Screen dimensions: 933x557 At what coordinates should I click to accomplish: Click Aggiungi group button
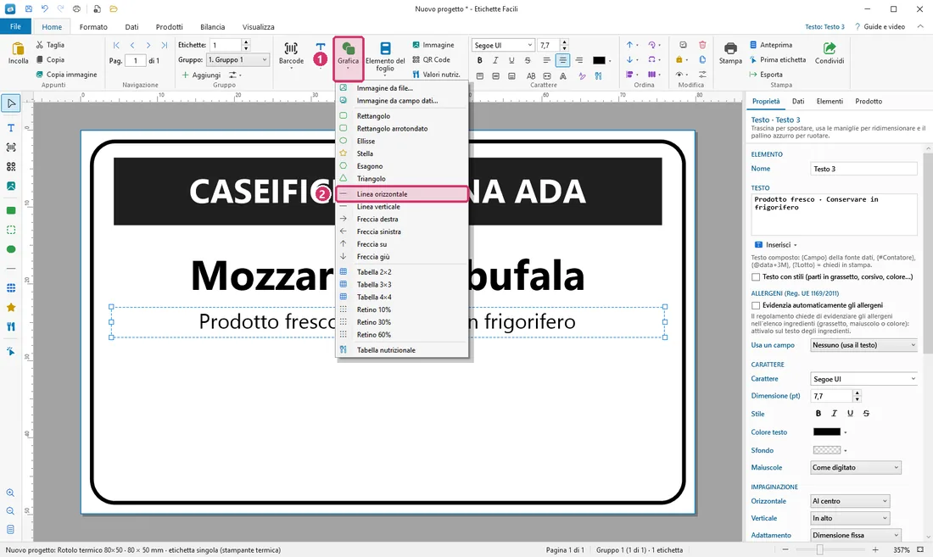click(x=201, y=75)
